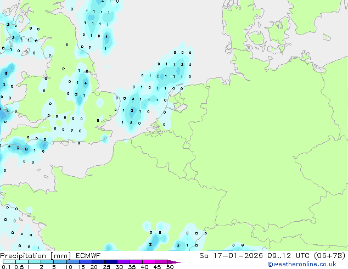Click the legend value '50'

[x=170, y=267]
